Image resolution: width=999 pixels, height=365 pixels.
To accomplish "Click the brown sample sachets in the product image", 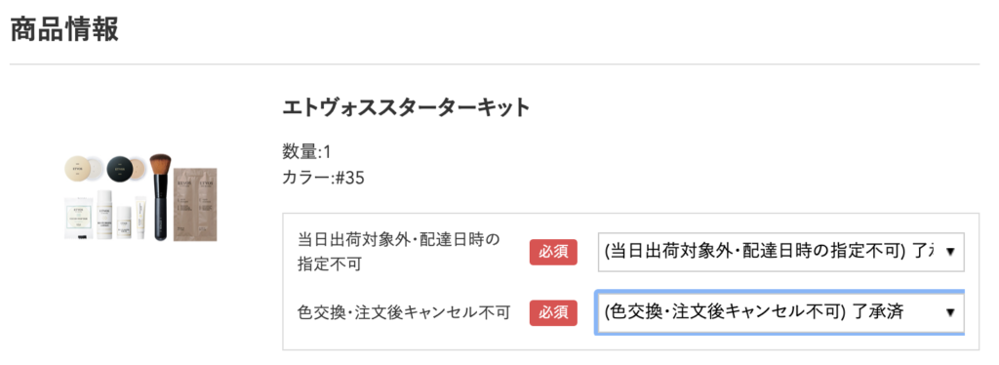I will 196,204.
